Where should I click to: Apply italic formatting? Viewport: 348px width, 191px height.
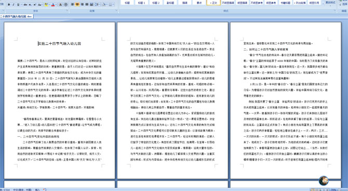[14, 5]
